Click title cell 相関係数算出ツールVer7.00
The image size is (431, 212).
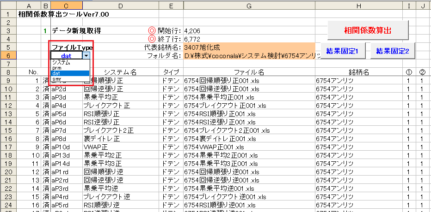pyautogui.click(x=63, y=14)
